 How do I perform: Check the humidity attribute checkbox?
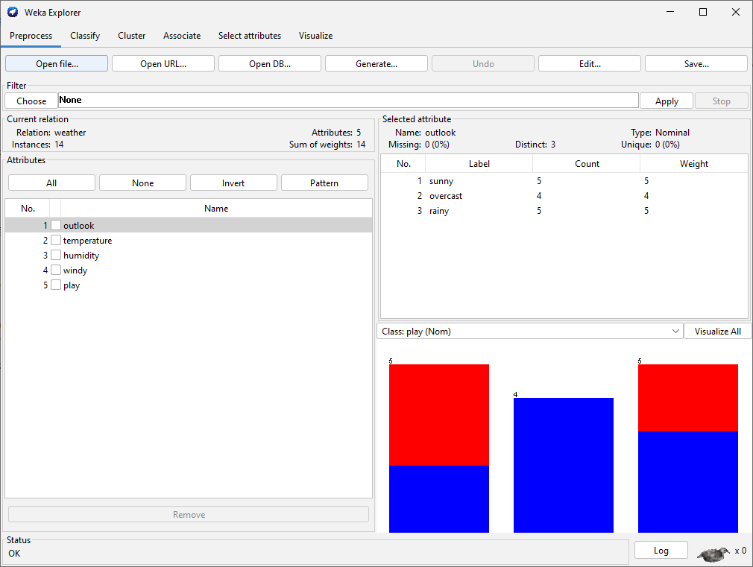point(56,255)
